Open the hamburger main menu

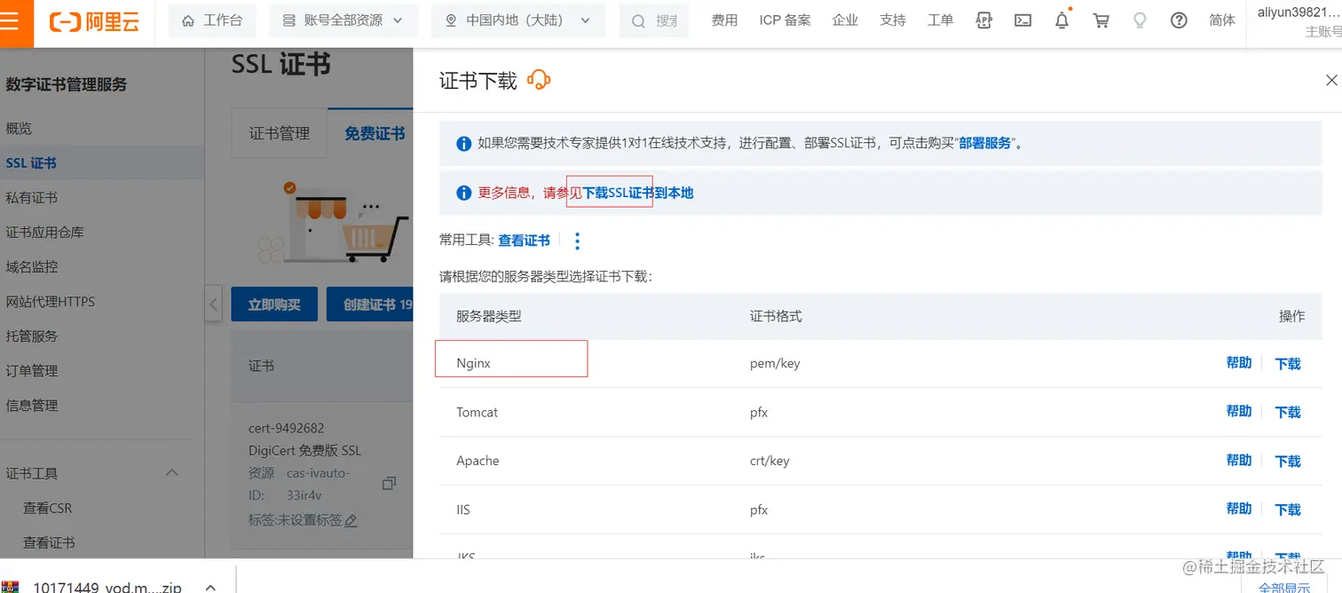pos(10,21)
